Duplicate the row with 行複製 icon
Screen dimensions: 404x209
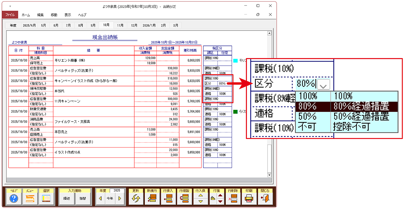(x=184, y=198)
